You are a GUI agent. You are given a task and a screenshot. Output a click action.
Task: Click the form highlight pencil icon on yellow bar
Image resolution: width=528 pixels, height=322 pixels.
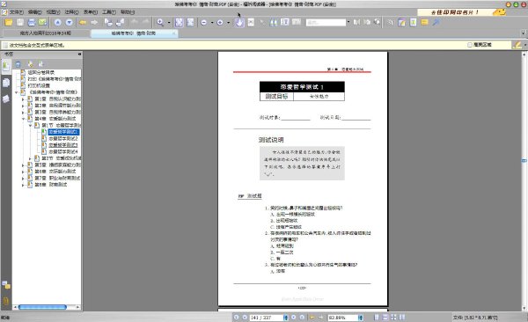point(517,45)
